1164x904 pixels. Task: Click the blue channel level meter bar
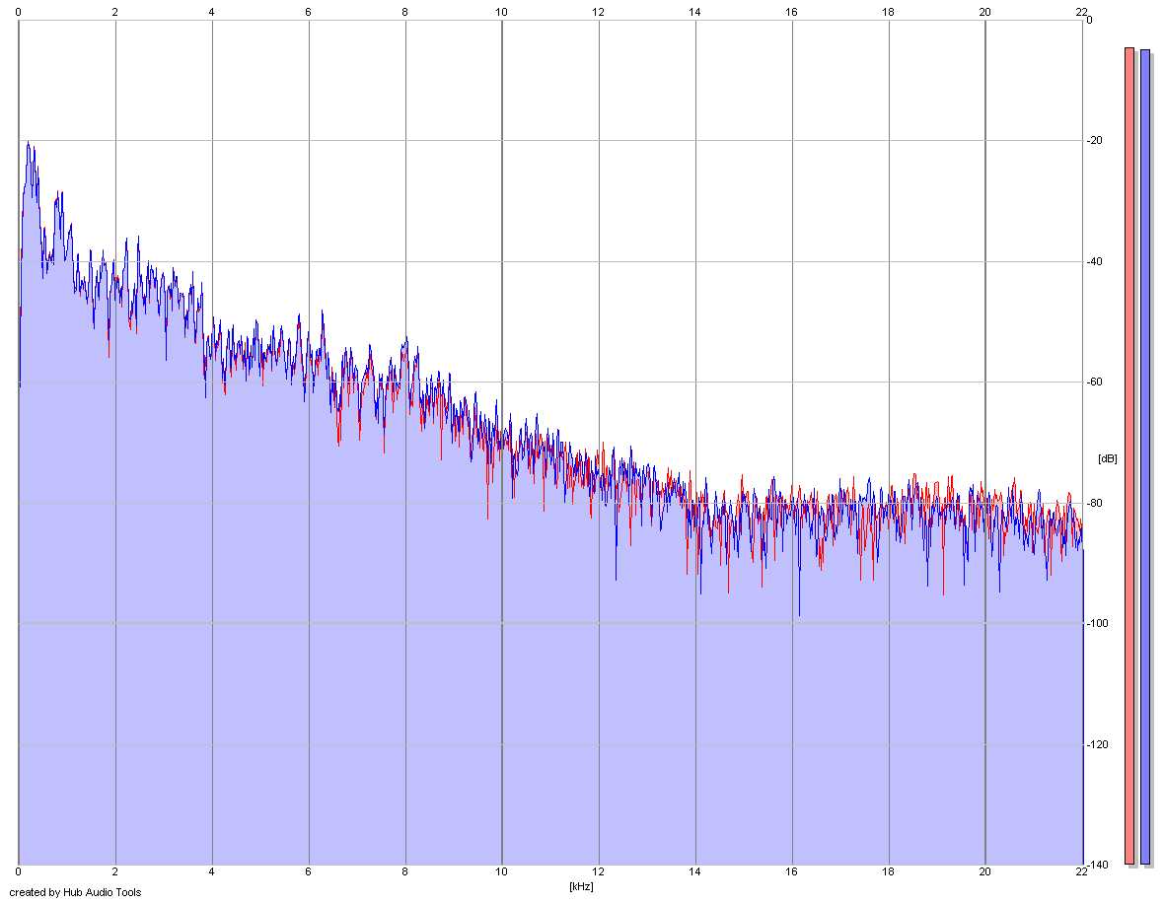tap(1145, 456)
